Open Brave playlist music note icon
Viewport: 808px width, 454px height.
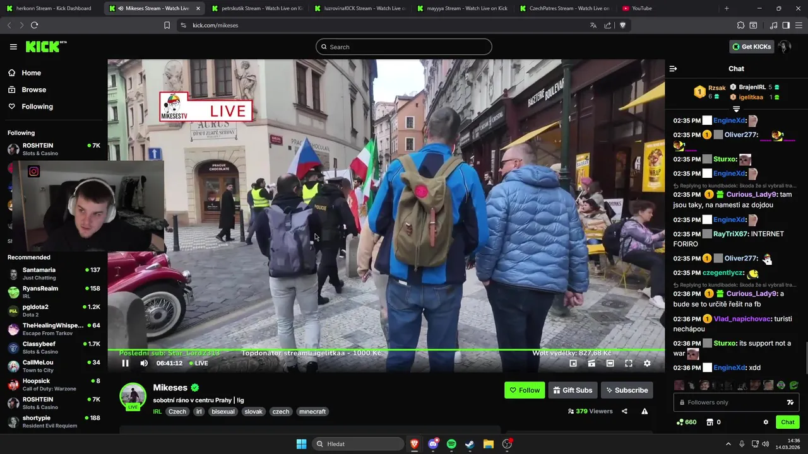coord(774,25)
